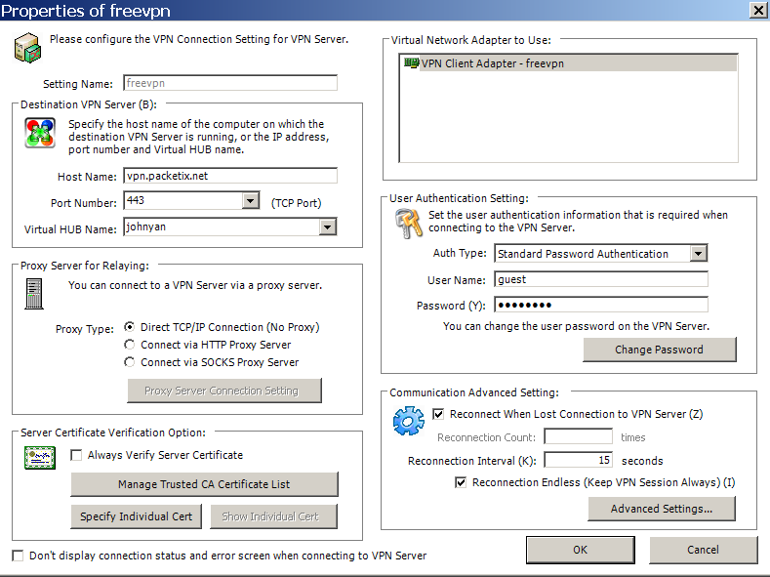Click the Proxy Server Connection Setting button

[224, 391]
